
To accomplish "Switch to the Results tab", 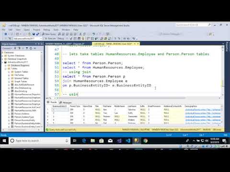I will (x=52, y=102).
